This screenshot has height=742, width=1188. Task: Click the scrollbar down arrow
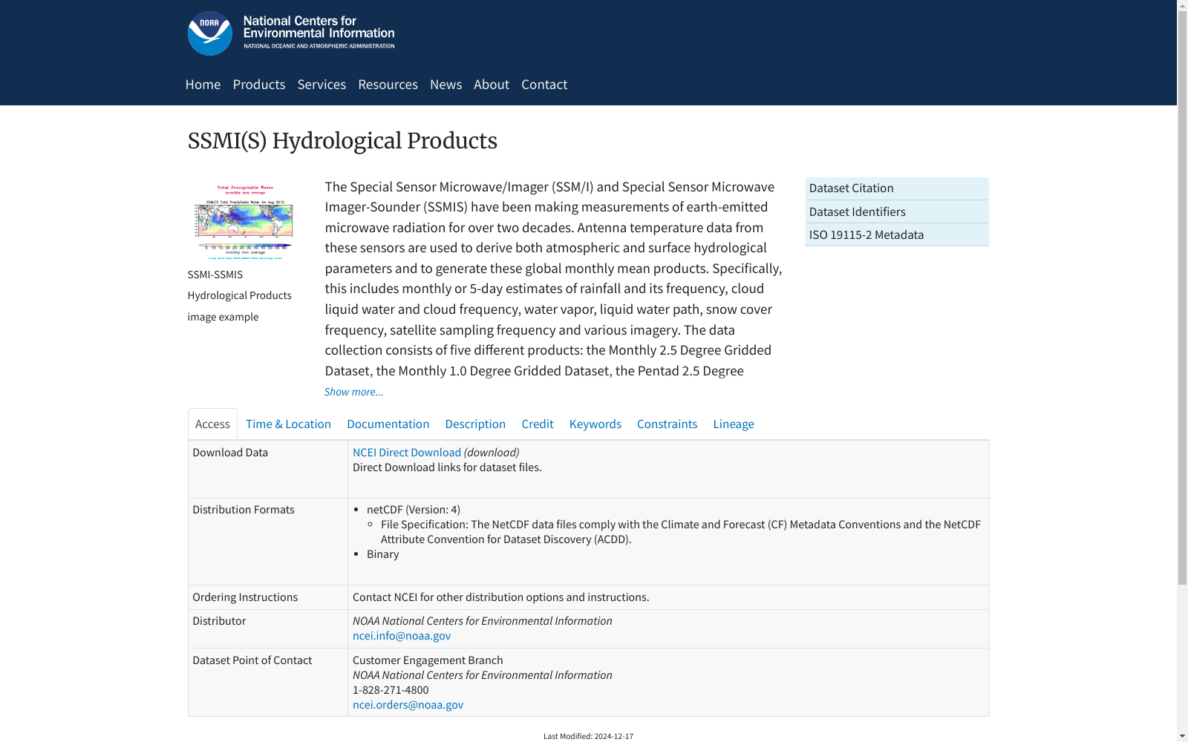click(x=1182, y=736)
